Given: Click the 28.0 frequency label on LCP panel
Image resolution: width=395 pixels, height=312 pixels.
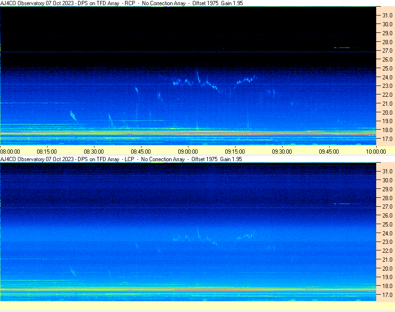Looking at the screenshot, I should (x=387, y=198).
